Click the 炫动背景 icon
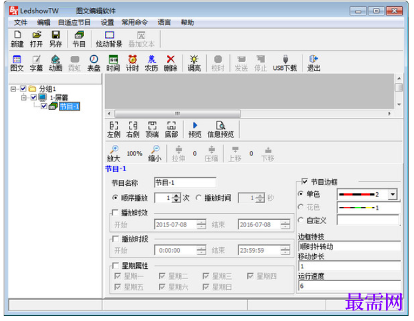414x321 pixels. pyautogui.click(x=109, y=39)
